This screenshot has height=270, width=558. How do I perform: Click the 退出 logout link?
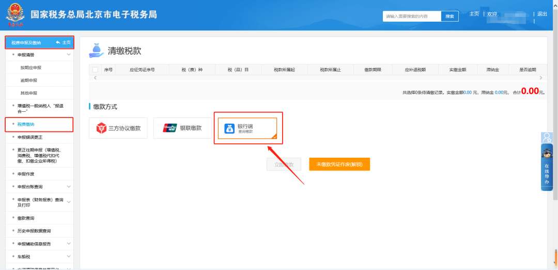coord(542,14)
